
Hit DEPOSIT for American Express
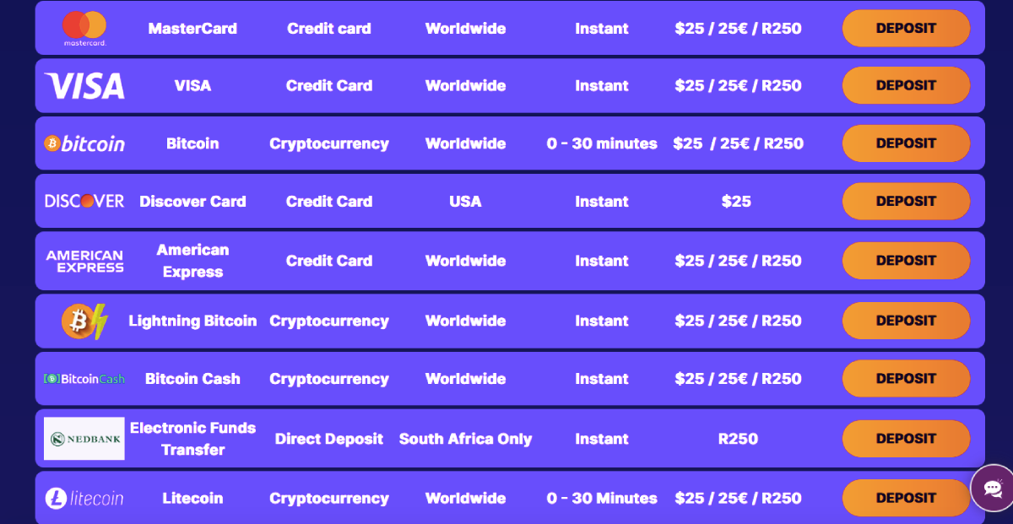coord(906,261)
